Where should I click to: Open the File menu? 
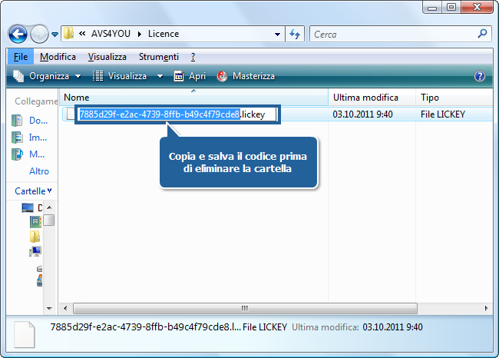tap(21, 57)
